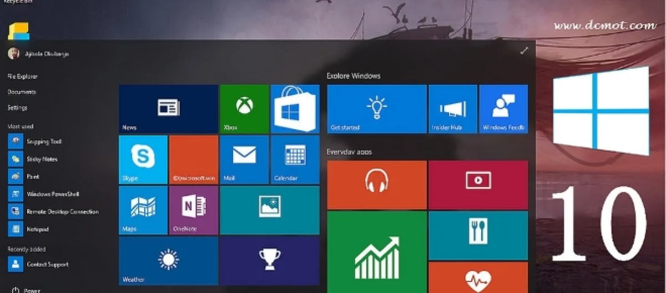Open the Calendar tile
The image size is (666, 293).
(x=295, y=159)
